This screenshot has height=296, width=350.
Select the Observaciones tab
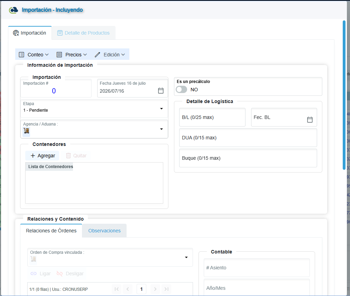pyautogui.click(x=104, y=231)
